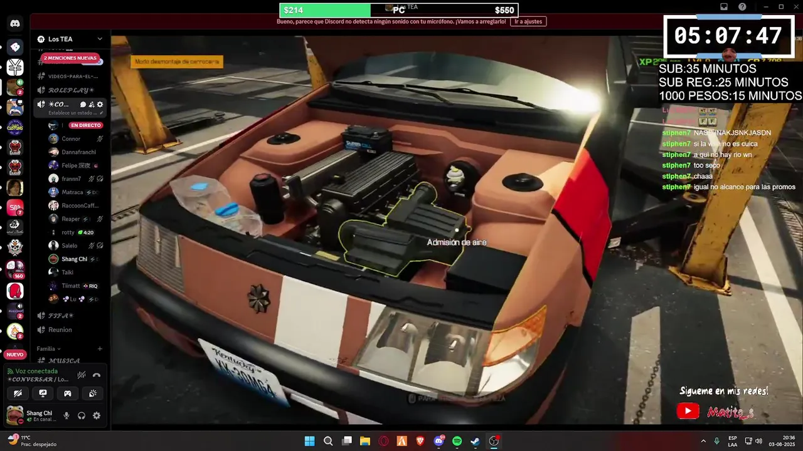Select user Salelo in voice list
This screenshot has width=803, height=451.
coord(75,246)
